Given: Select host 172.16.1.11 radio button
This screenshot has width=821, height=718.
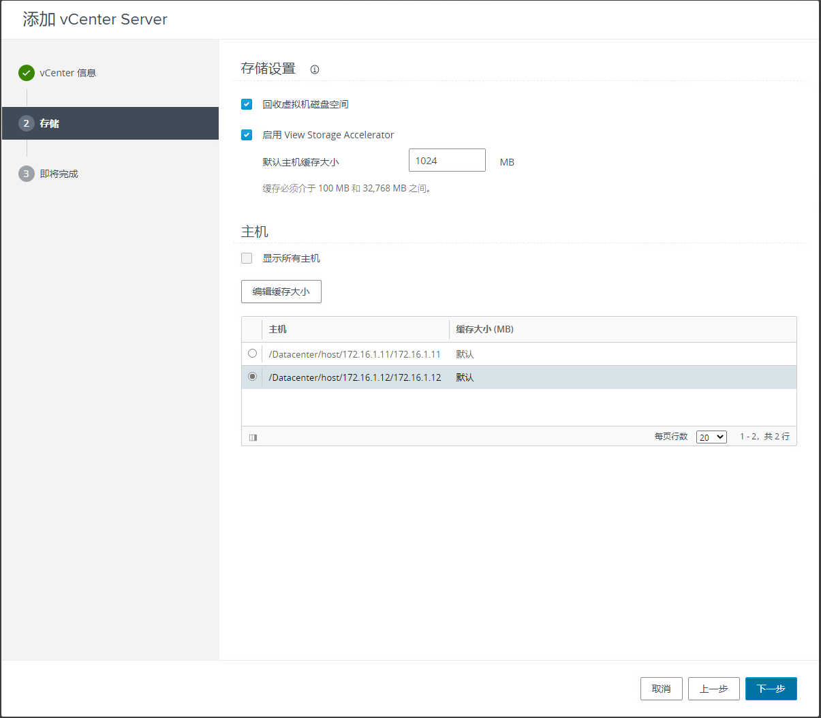Looking at the screenshot, I should pos(253,354).
